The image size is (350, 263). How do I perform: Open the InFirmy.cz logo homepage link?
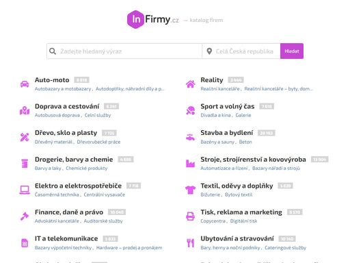pos(153,20)
